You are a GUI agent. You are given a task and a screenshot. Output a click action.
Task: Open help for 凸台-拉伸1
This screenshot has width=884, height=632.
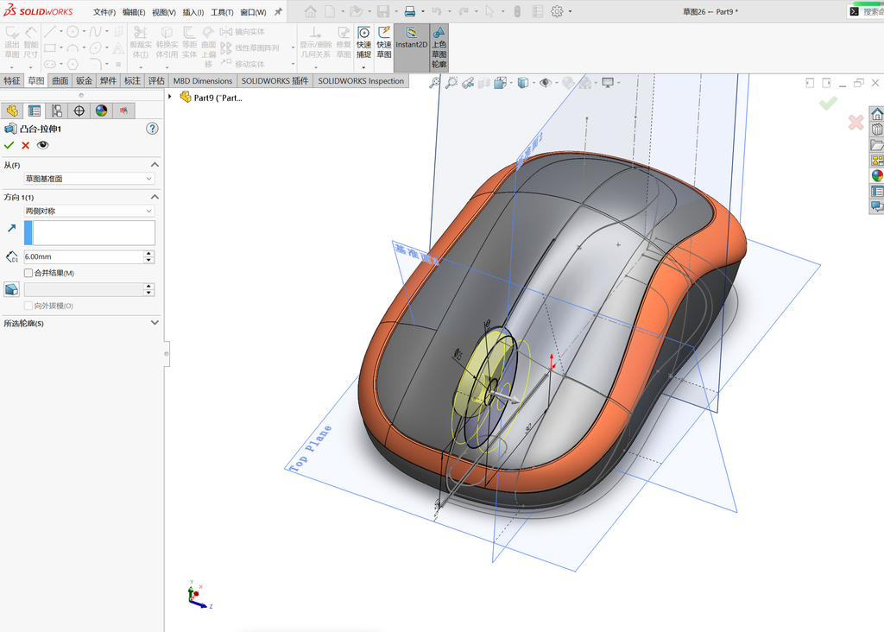point(152,129)
